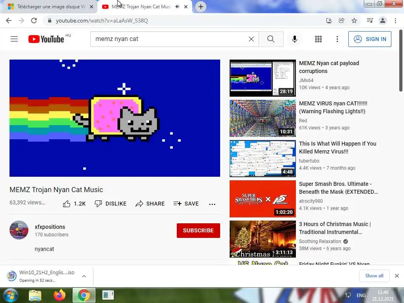Click the lock icon in the address bar
Screen dimensions: 404x303
coord(50,21)
